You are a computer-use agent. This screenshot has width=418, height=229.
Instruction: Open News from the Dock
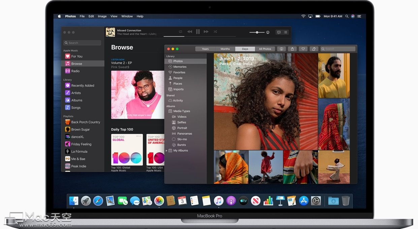(x=256, y=201)
